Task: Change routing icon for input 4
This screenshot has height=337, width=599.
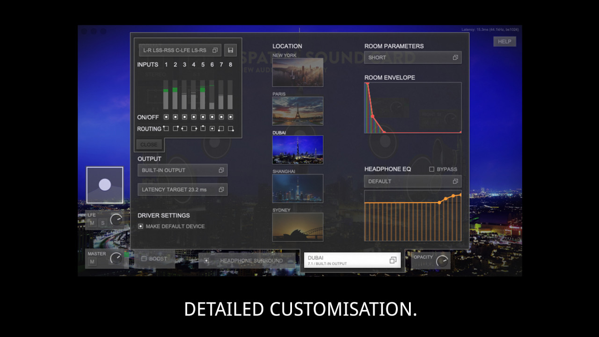Action: [x=194, y=129]
